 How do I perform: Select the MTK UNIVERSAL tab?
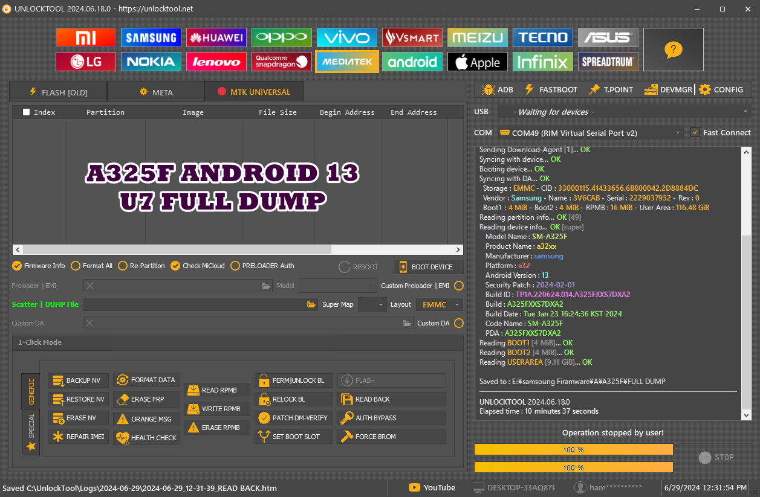(x=254, y=92)
